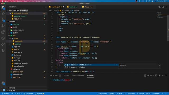Maximize panel with up chevron
Viewport: 169px width, 95px height.
point(163,75)
